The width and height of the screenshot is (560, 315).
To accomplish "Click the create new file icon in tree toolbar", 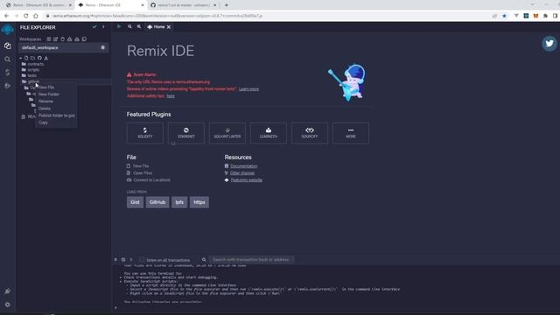I will (26, 58).
